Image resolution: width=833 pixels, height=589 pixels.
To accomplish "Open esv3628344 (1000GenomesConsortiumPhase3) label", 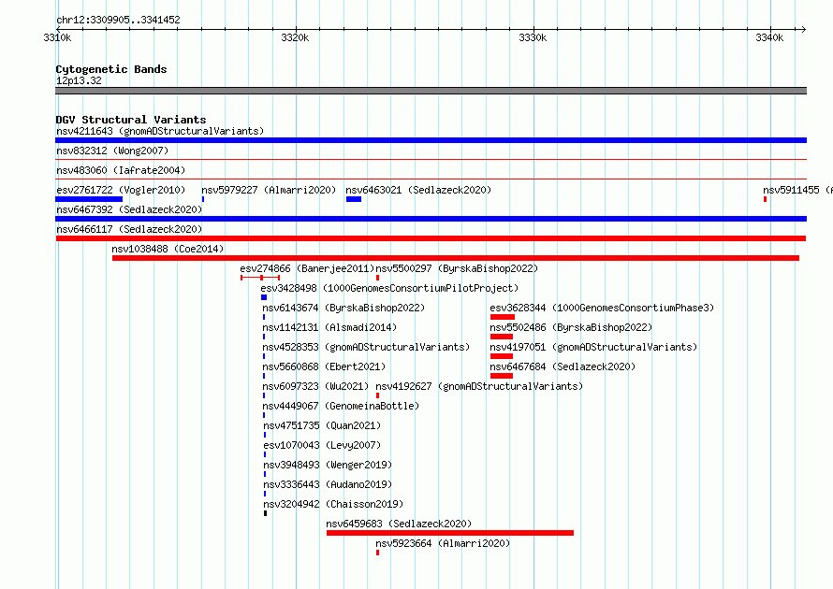I will pyautogui.click(x=602, y=308).
